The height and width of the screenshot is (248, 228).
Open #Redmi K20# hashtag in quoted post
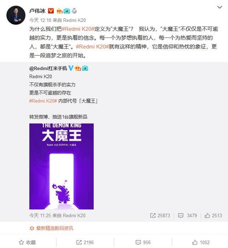pyautogui.click(x=43, y=101)
